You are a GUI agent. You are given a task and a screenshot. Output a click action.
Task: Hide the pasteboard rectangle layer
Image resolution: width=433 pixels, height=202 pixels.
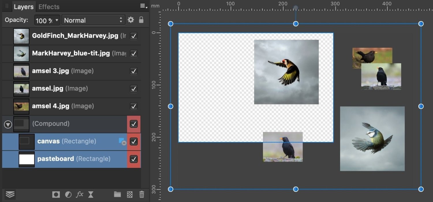tap(134, 159)
